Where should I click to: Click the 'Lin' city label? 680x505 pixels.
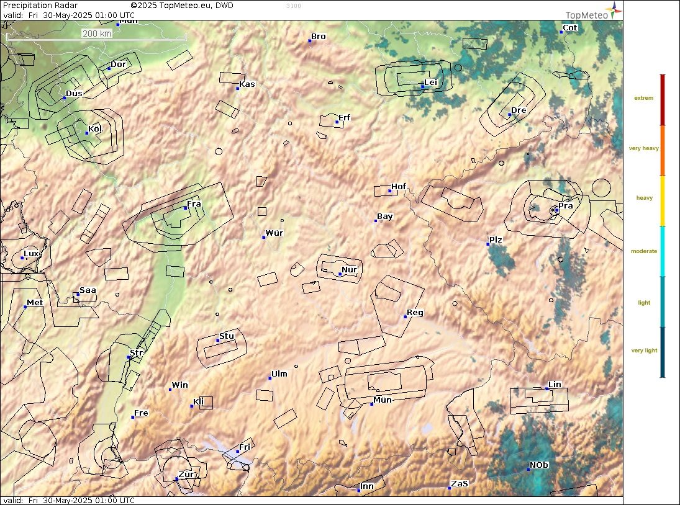(555, 384)
